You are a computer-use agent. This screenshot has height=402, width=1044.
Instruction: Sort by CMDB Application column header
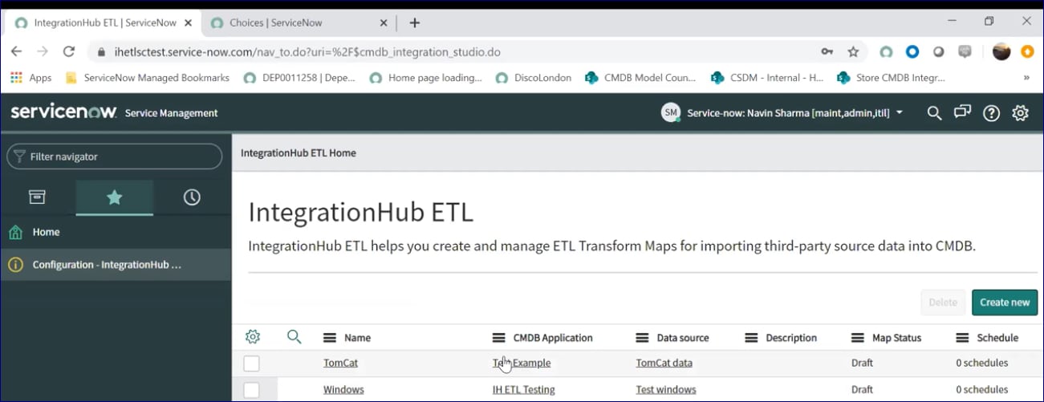click(553, 338)
